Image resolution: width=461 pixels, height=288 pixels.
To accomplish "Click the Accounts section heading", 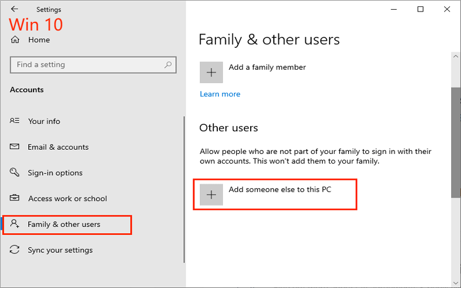I will 27,90.
